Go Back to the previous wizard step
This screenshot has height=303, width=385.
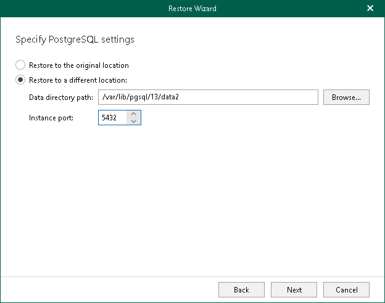tap(241, 289)
